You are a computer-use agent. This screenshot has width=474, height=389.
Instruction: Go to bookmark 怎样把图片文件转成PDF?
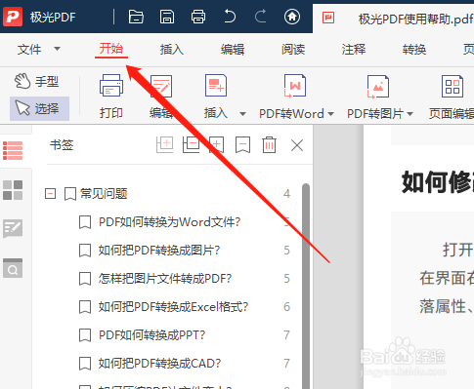point(165,279)
